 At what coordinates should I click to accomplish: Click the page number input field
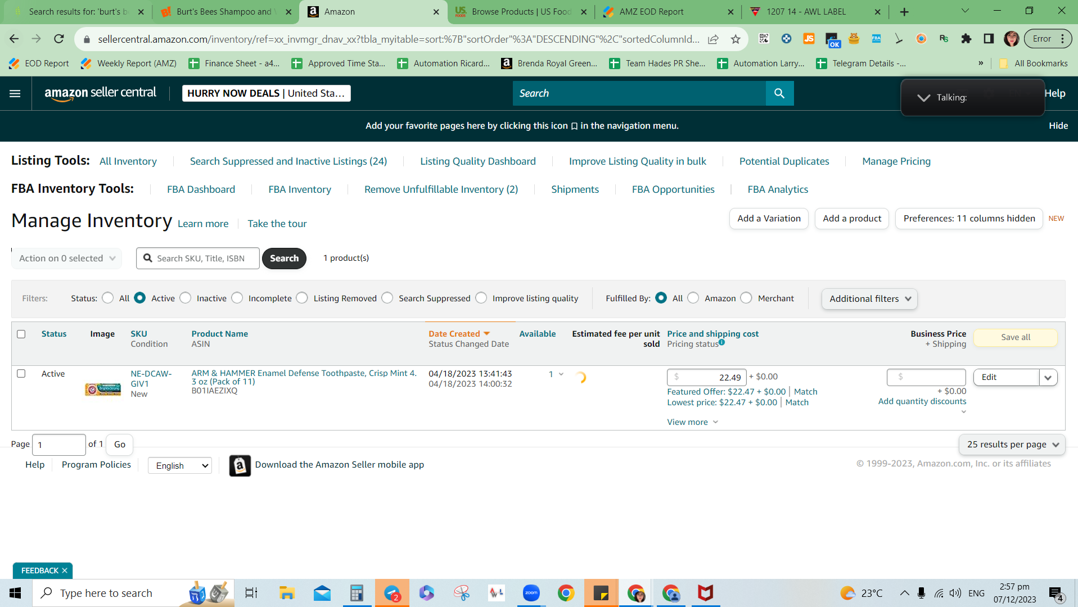click(x=59, y=445)
